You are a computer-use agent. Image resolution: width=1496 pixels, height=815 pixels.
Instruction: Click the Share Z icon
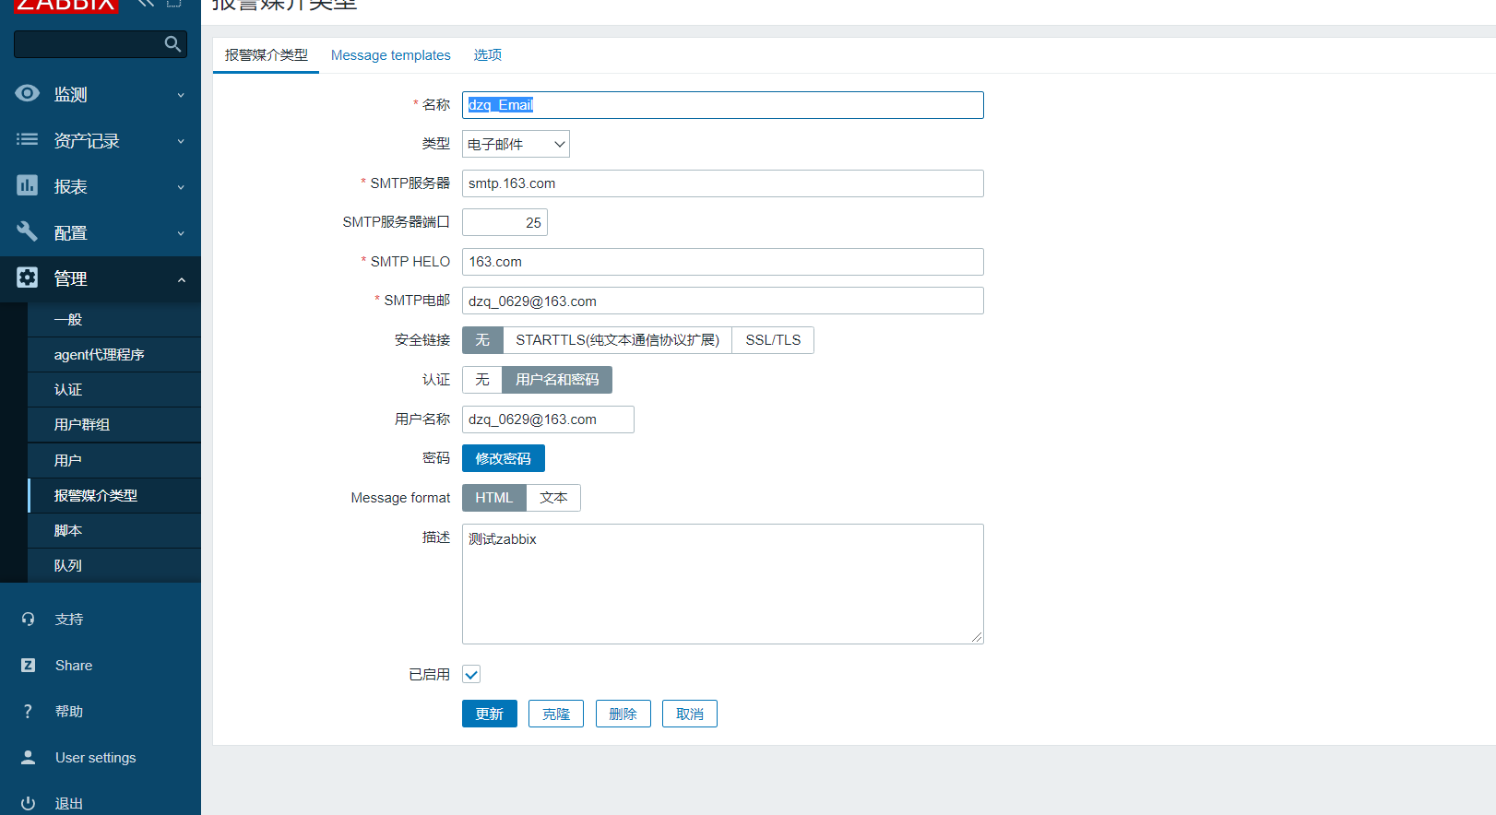(x=28, y=666)
